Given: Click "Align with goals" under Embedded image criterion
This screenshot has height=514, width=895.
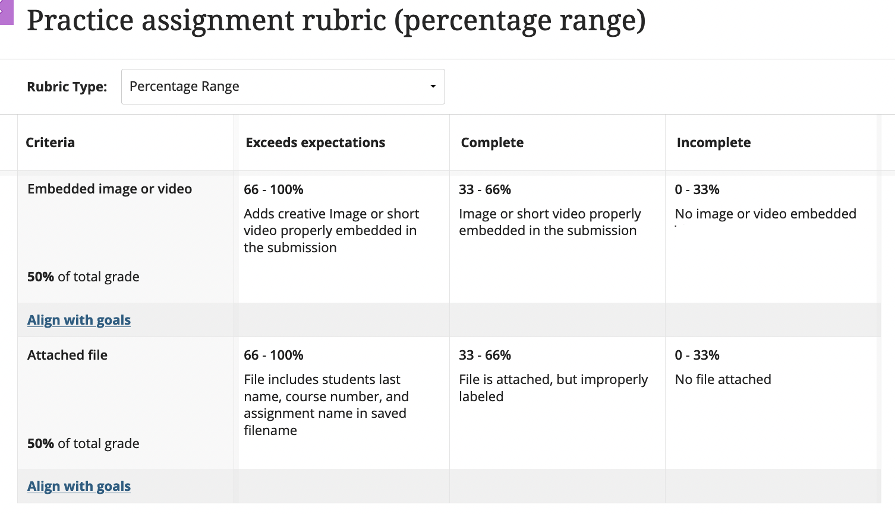Looking at the screenshot, I should coord(78,319).
